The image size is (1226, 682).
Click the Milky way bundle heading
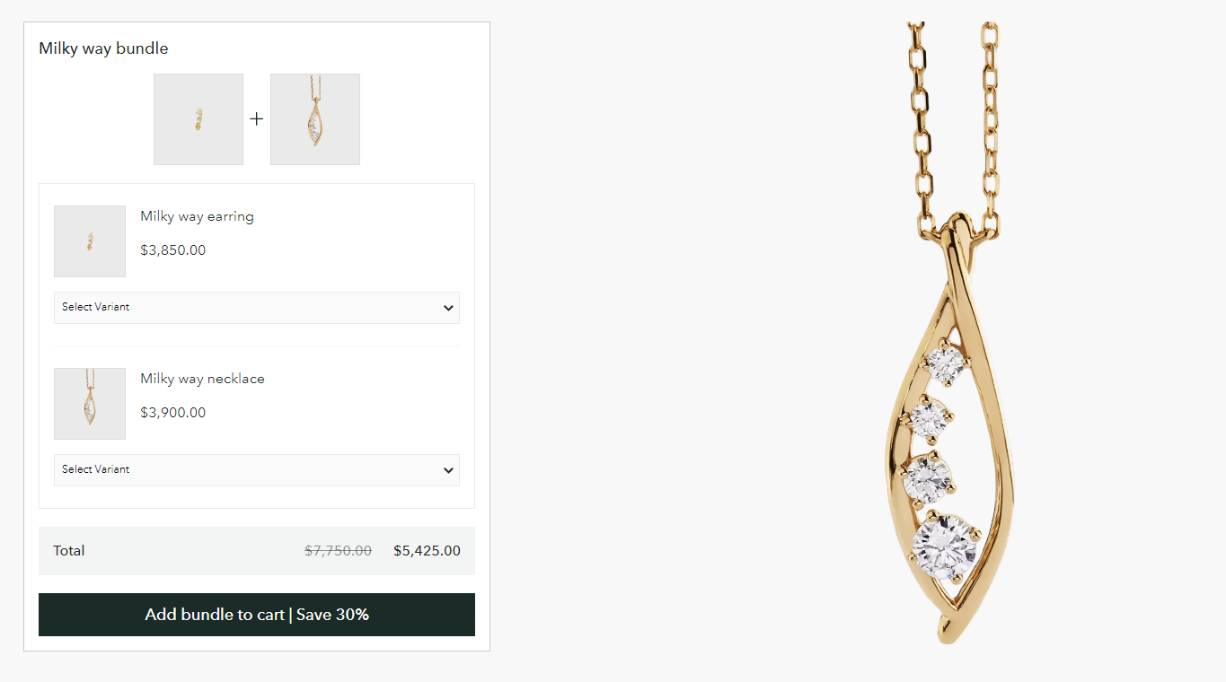tap(103, 48)
